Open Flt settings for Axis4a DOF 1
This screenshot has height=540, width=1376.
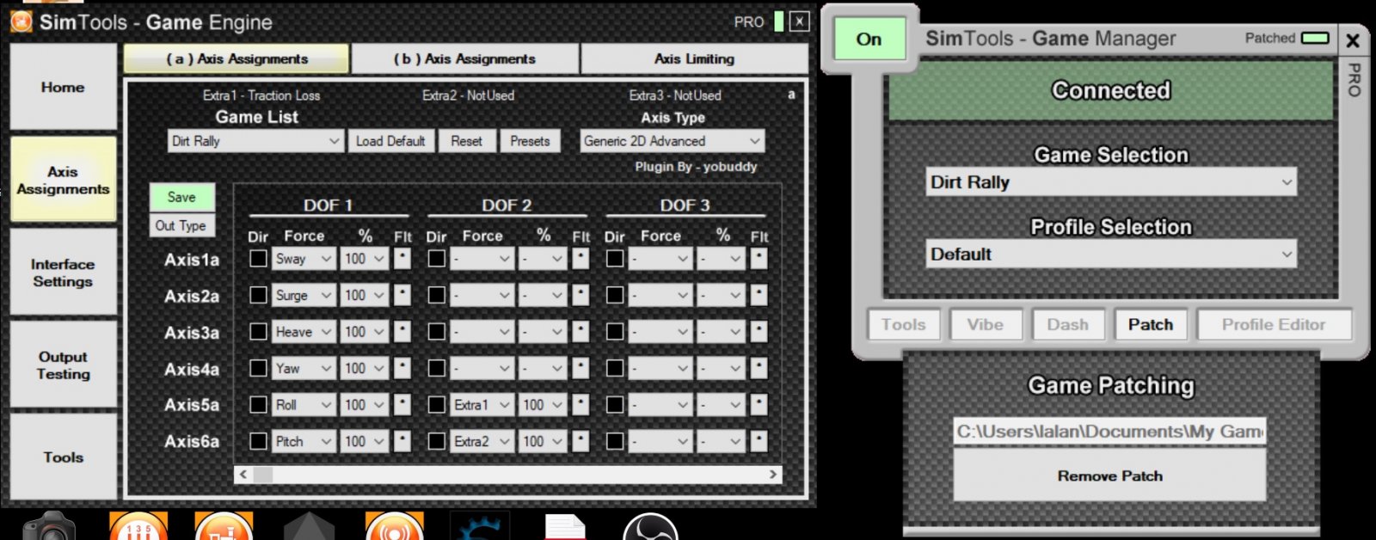coord(402,368)
